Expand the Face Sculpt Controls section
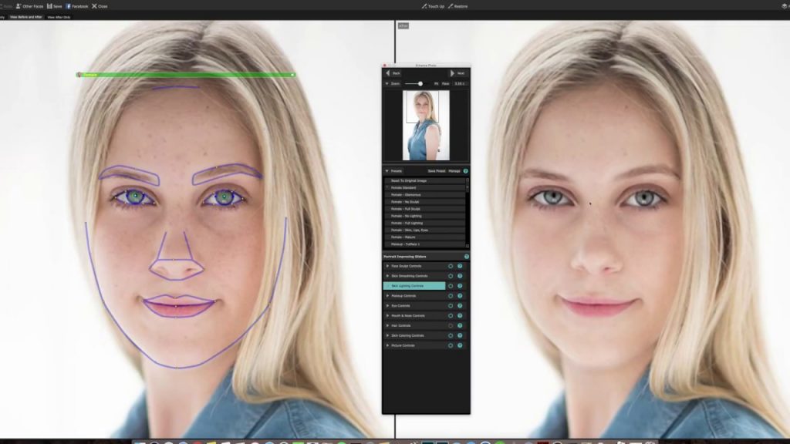 pos(387,266)
